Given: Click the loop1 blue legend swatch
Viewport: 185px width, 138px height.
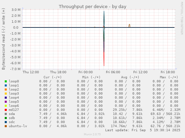Looking at the screenshot, I should coord(6,85).
